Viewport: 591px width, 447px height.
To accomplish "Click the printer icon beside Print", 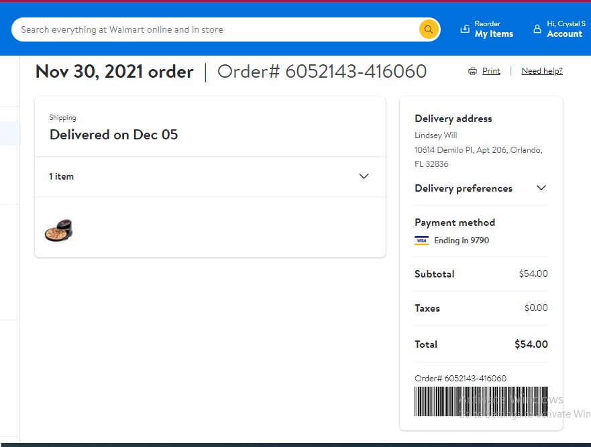I will pyautogui.click(x=472, y=71).
